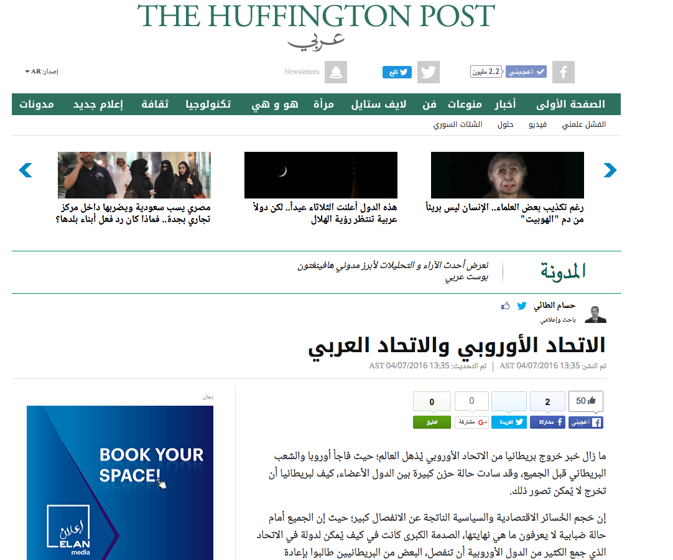The width and height of the screenshot is (673, 560).
Task: Open the crescent moon story thumbnail
Action: [320, 175]
